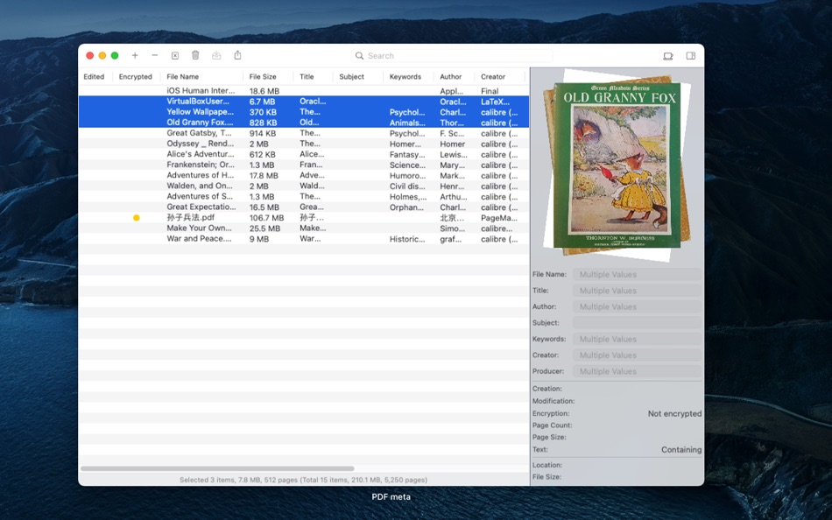Select the VirtualBoxUser... file name

click(x=198, y=102)
